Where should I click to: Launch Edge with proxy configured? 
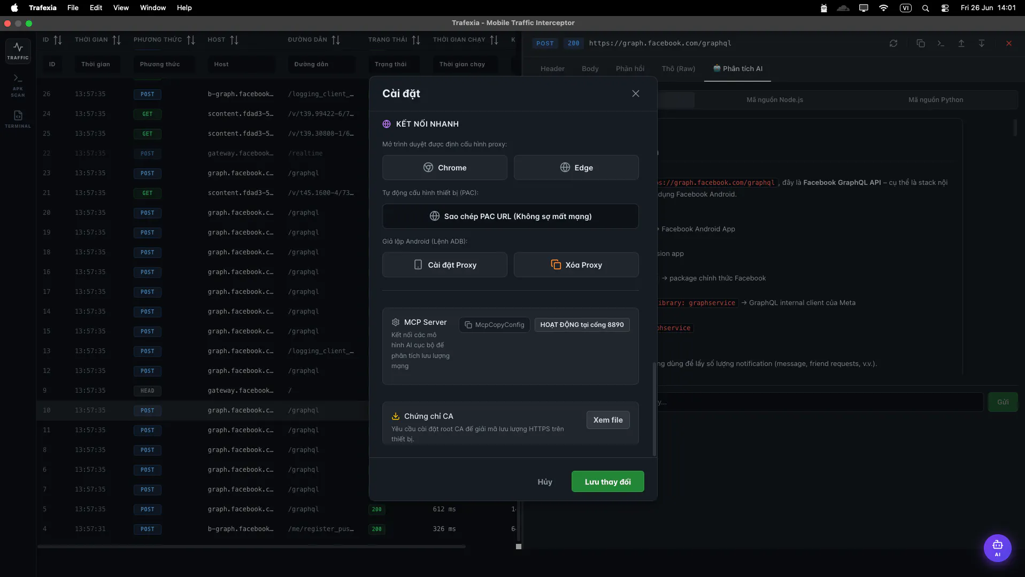click(x=576, y=168)
